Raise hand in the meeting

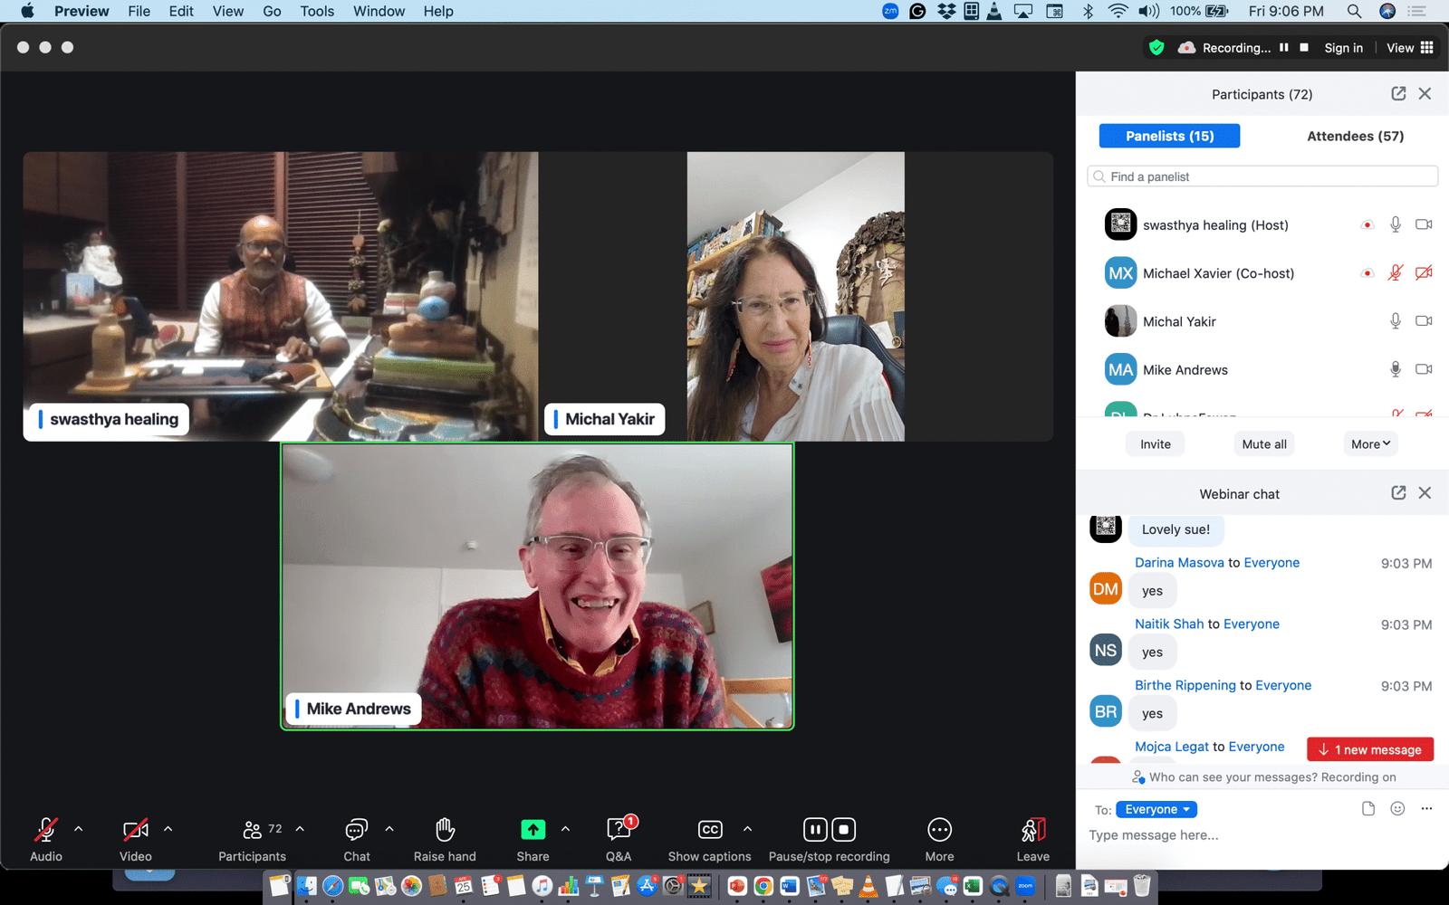click(445, 829)
